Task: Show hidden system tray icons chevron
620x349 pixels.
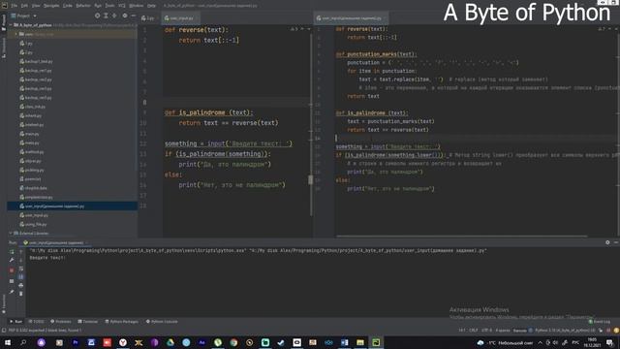Action: click(x=540, y=342)
